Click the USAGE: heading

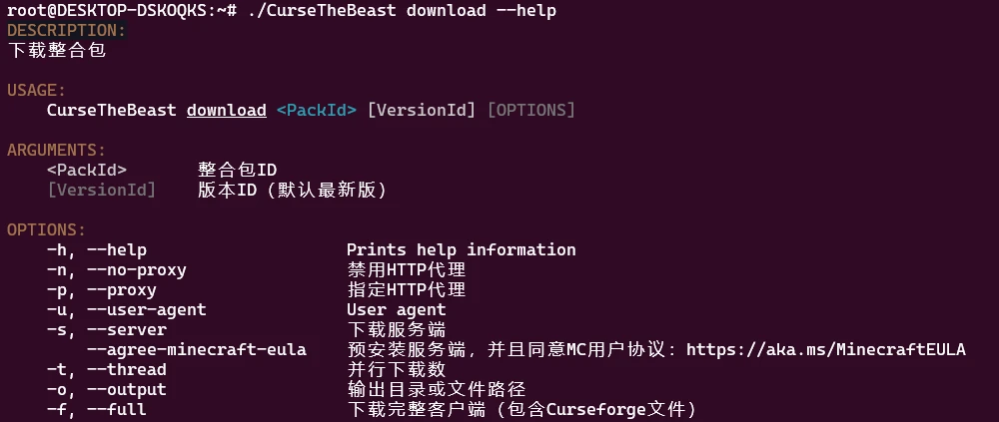coord(36,91)
